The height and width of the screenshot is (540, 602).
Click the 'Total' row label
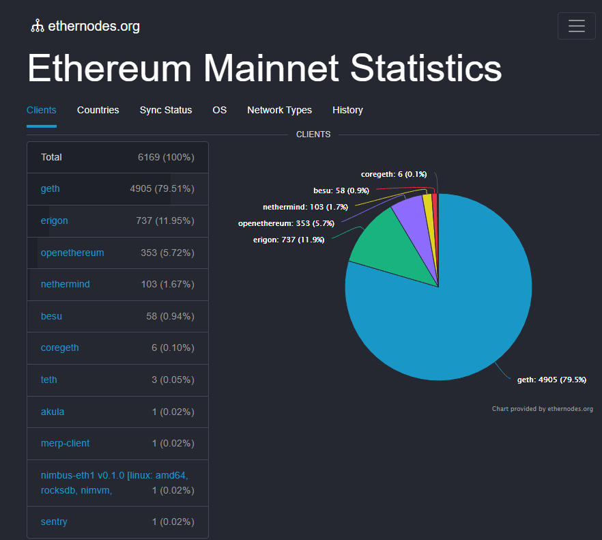pos(51,157)
